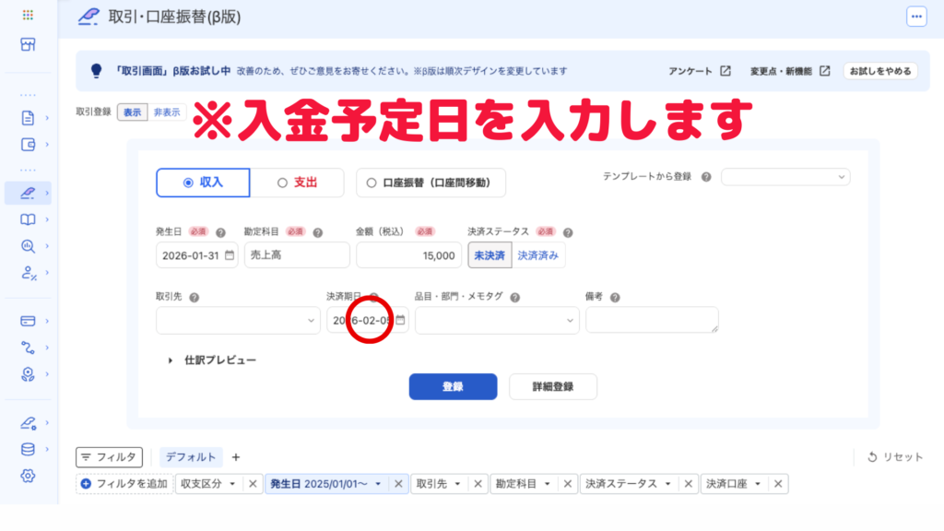This screenshot has width=944, height=531.
Task: Switch status to 決済済み
Action: pos(538,255)
